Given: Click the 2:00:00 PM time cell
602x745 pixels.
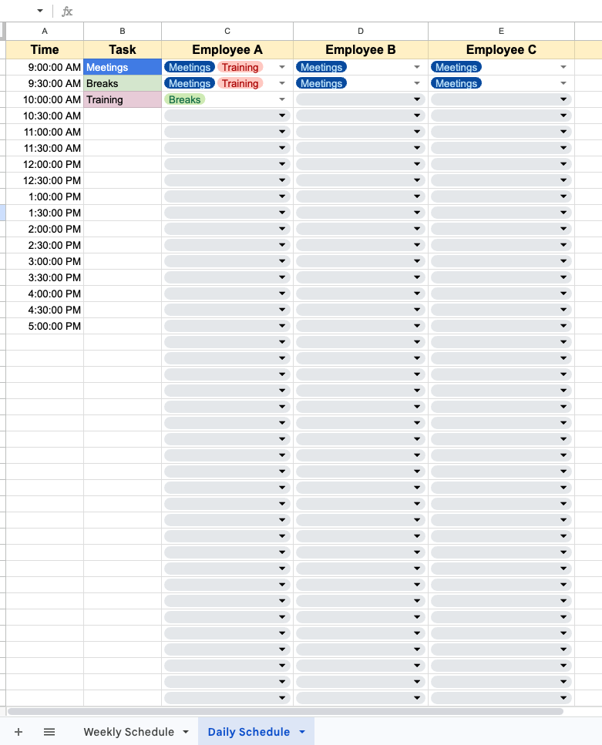Looking at the screenshot, I should (45, 229).
